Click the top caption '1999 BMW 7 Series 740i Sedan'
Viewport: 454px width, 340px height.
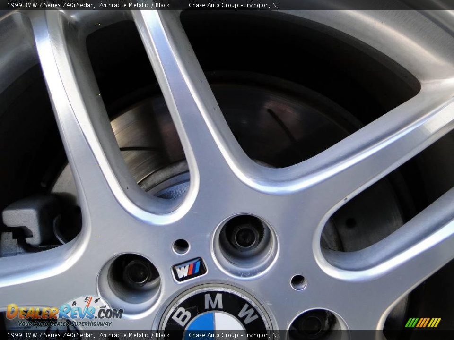point(51,5)
